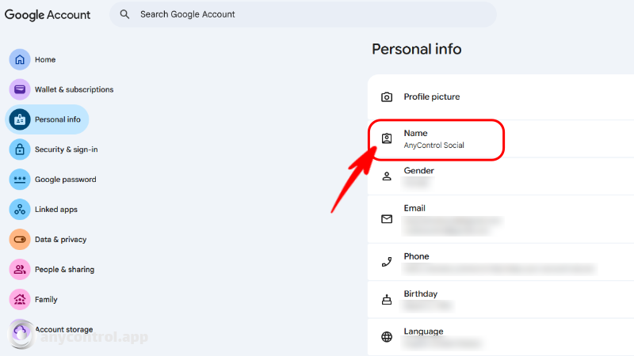The image size is (634, 356).
Task: Click the Google password dots icon
Action: tap(19, 180)
